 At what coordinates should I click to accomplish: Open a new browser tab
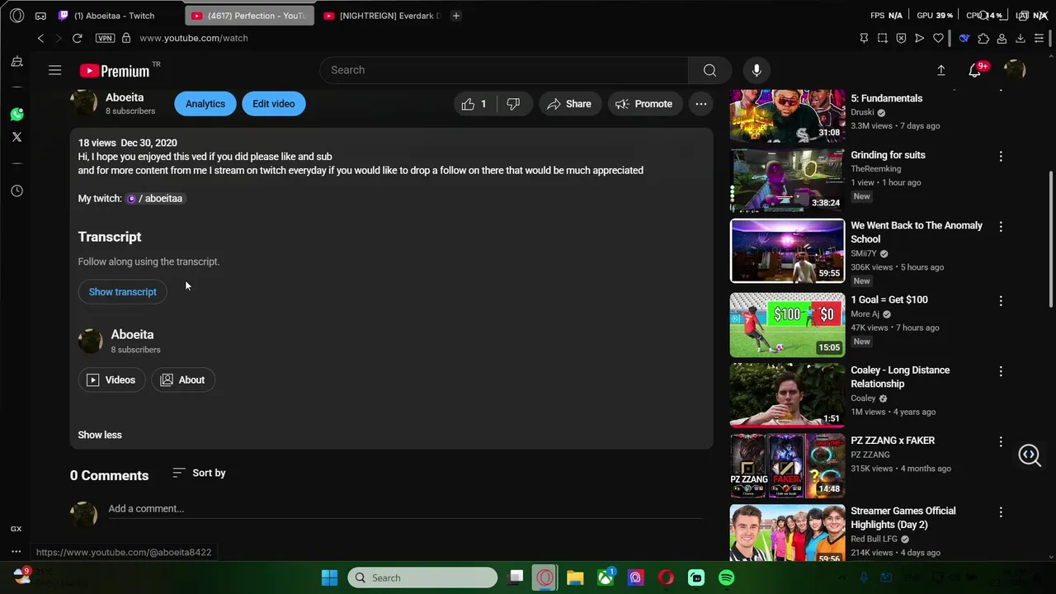456,16
